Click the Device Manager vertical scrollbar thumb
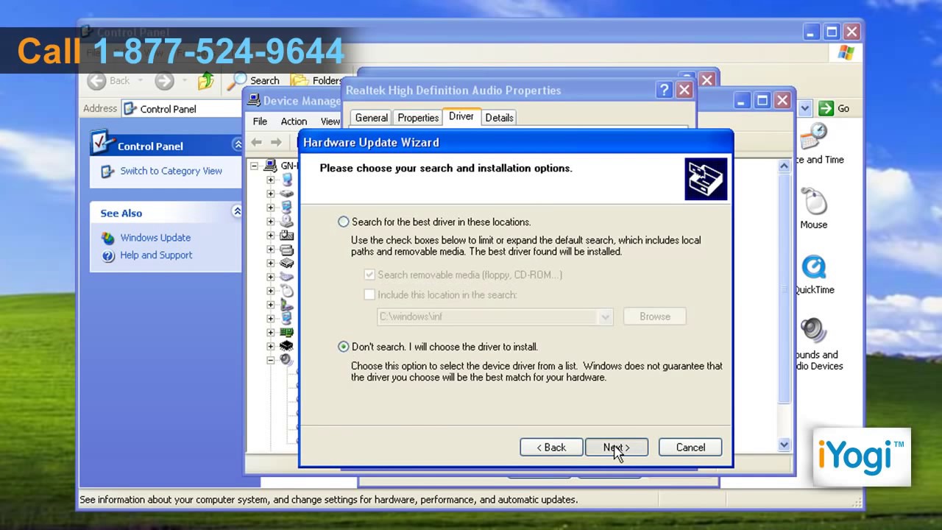This screenshot has width=942, height=530. pyautogui.click(x=784, y=289)
